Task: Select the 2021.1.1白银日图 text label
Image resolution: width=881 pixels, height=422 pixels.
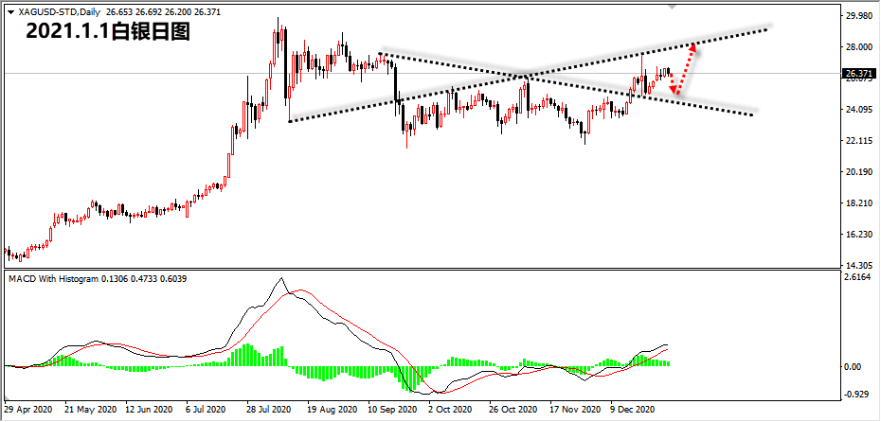Action: pyautogui.click(x=108, y=32)
